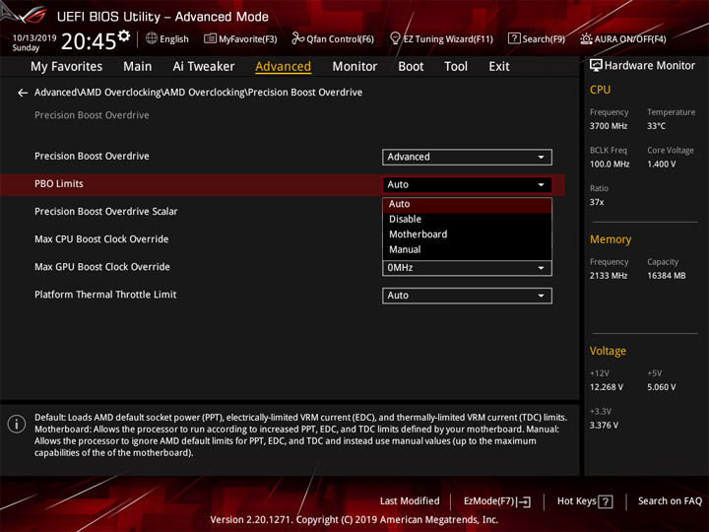The width and height of the screenshot is (709, 532).
Task: Toggle AURA ON/OFF(F4) light icon
Action: 586,38
